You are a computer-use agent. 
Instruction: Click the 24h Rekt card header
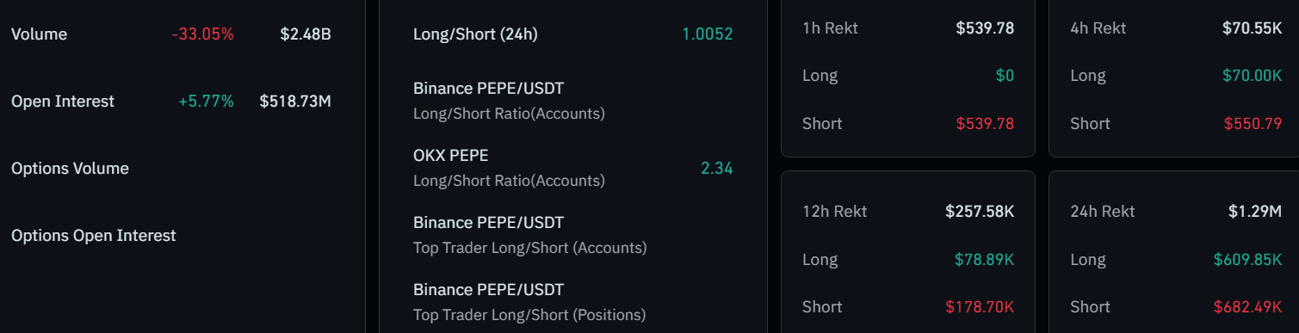1176,211
